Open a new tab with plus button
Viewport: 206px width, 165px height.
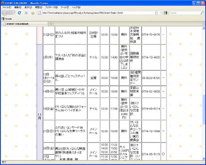tap(51, 24)
